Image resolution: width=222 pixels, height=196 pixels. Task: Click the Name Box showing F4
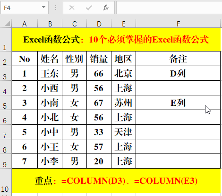click(25, 8)
